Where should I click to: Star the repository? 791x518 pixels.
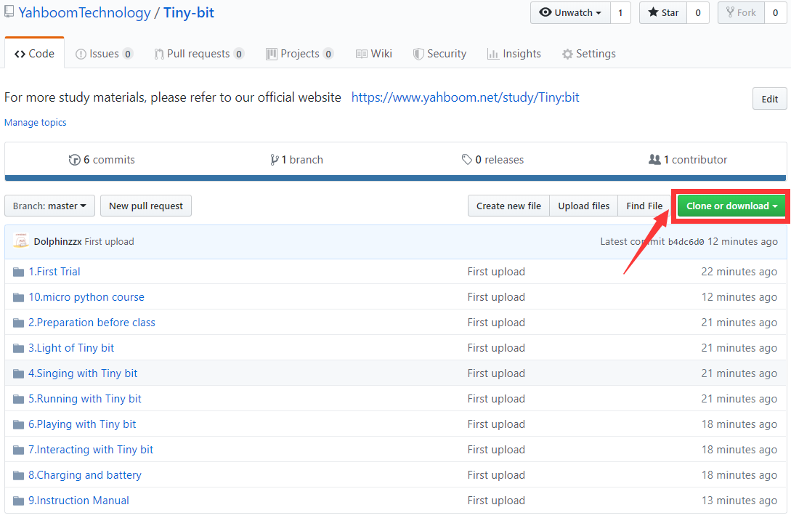(663, 12)
